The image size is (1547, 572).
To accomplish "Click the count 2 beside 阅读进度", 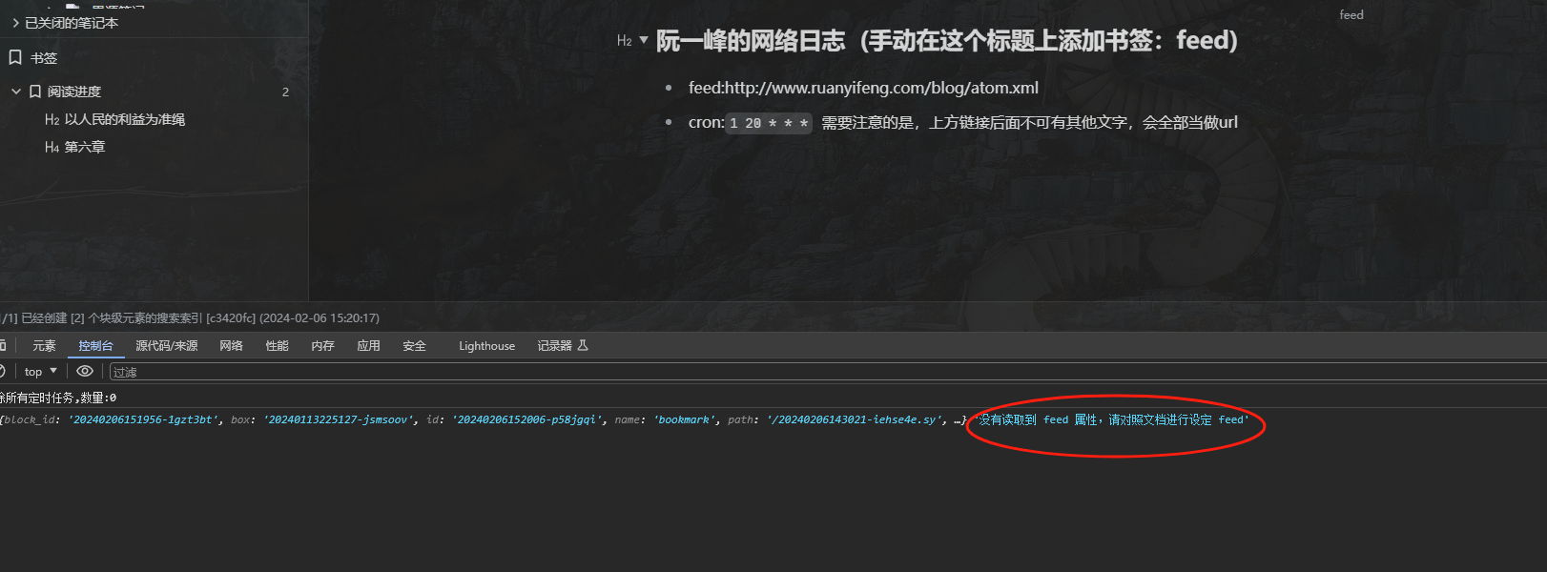I will pos(285,92).
